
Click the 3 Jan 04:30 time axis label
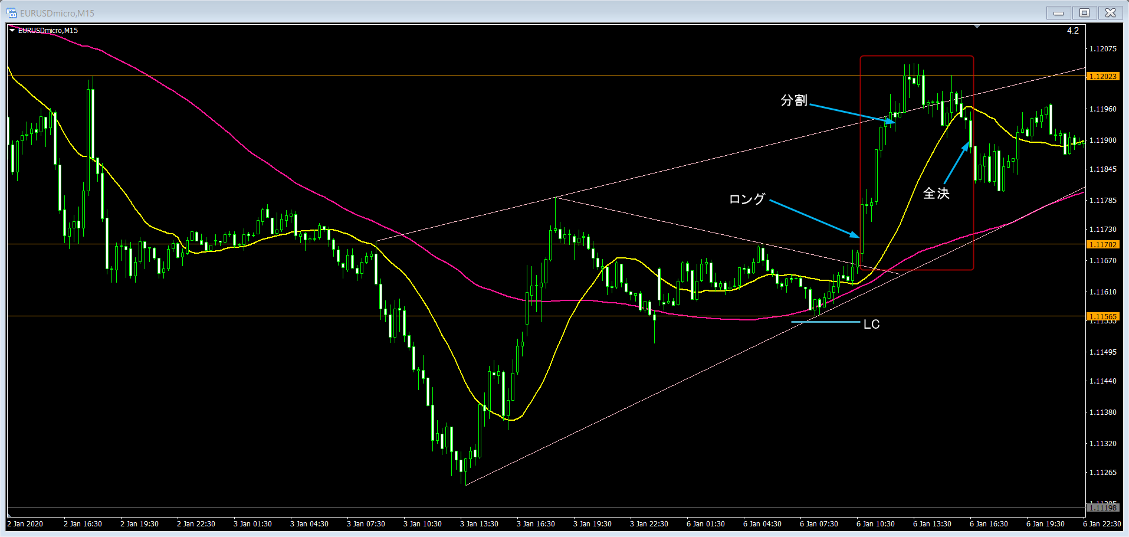tap(309, 523)
